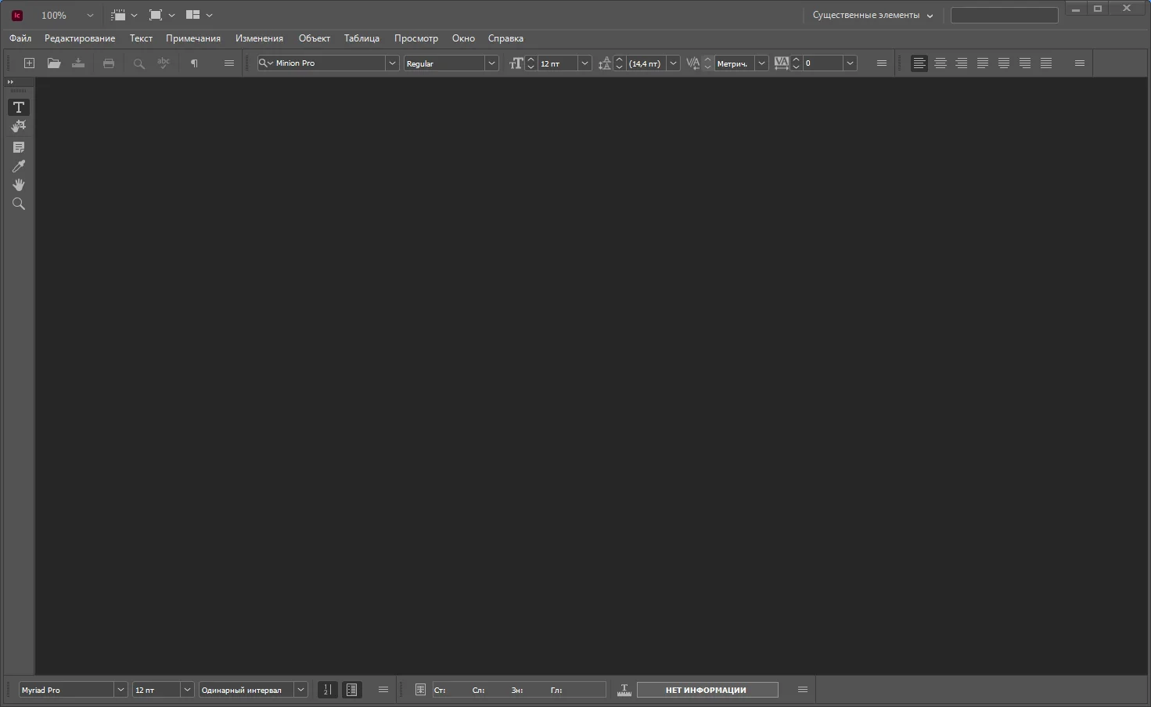This screenshot has width=1151, height=707.
Task: Toggle hidden characters pilcrow button
Action: [194, 63]
